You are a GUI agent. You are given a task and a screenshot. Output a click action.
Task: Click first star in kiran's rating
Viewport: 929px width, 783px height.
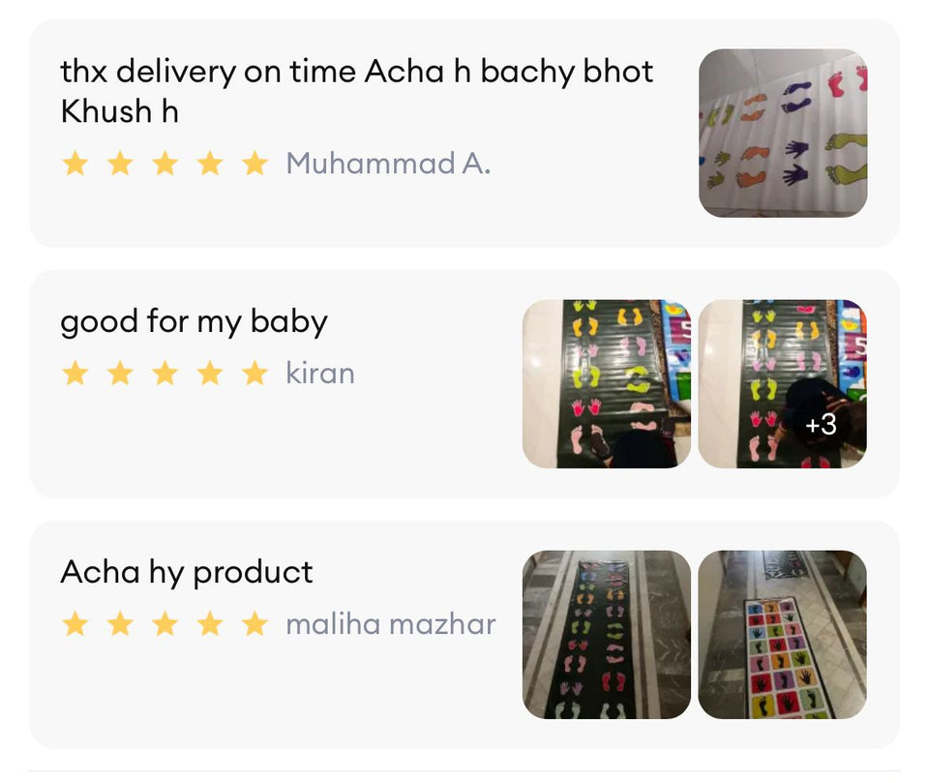pyautogui.click(x=75, y=374)
